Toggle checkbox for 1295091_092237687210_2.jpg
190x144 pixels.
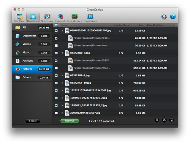tap(56, 98)
